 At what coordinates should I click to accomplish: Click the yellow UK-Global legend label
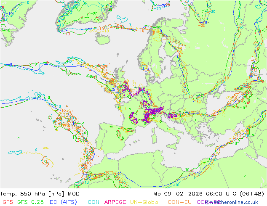tap(145, 202)
